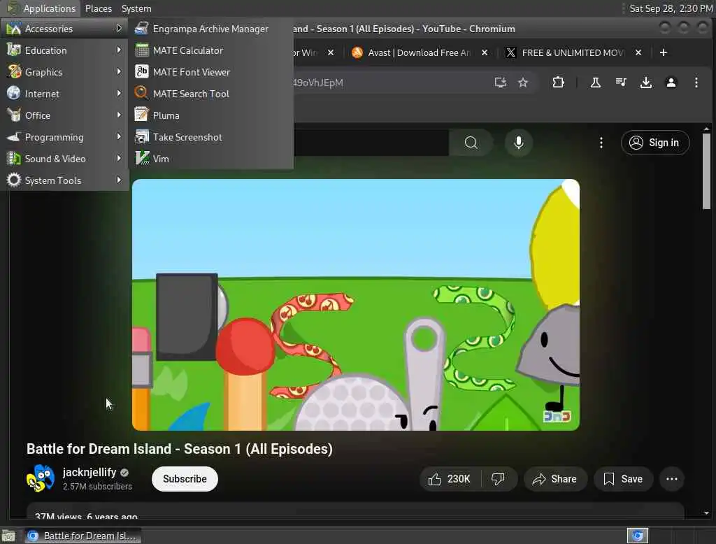Launch Take Screenshot utility
This screenshot has height=544, width=716.
click(210, 137)
